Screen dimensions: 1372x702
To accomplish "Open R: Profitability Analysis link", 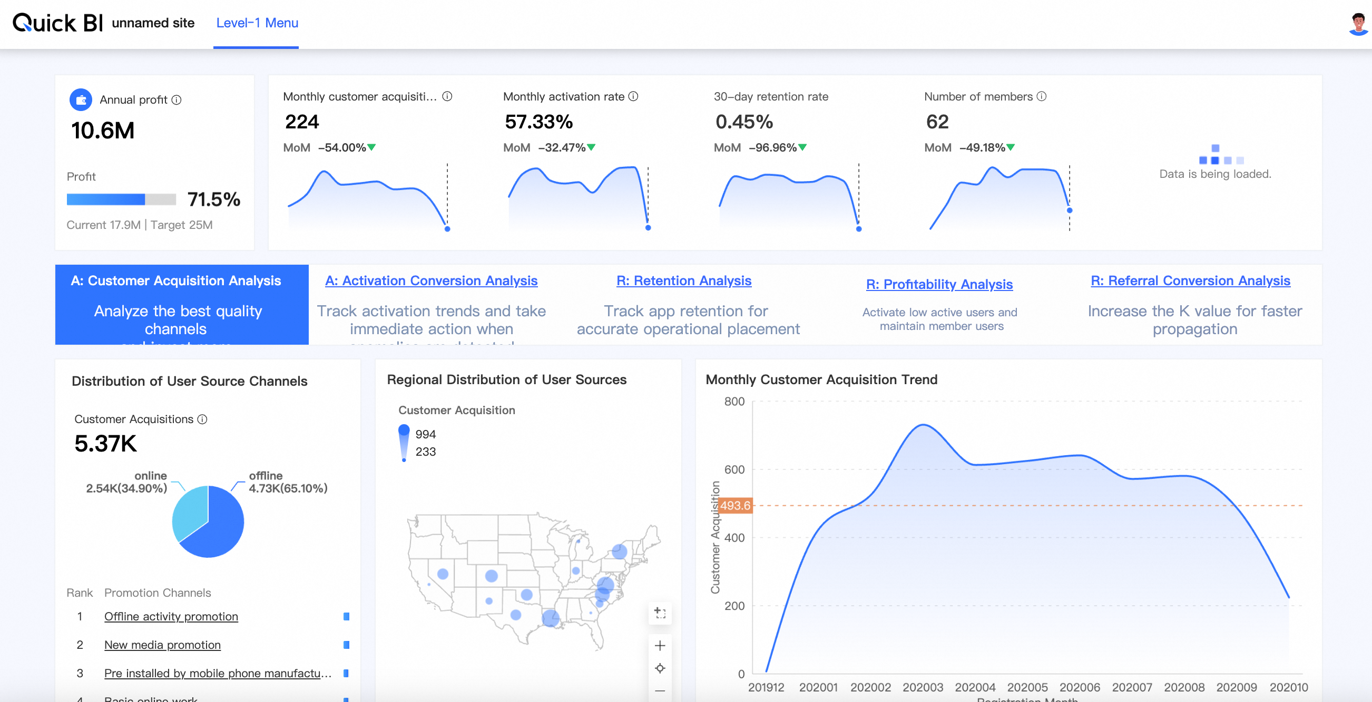I will click(939, 284).
